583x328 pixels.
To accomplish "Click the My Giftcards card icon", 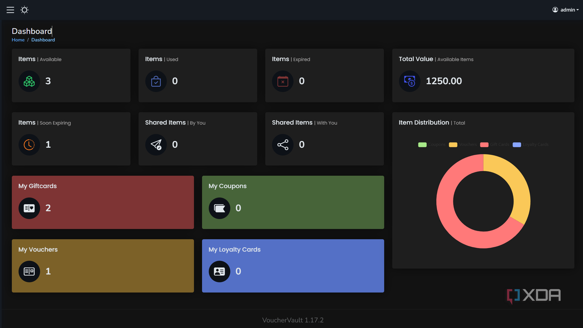I will click(29, 208).
